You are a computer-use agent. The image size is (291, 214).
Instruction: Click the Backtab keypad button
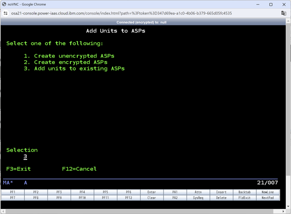pos(245,192)
